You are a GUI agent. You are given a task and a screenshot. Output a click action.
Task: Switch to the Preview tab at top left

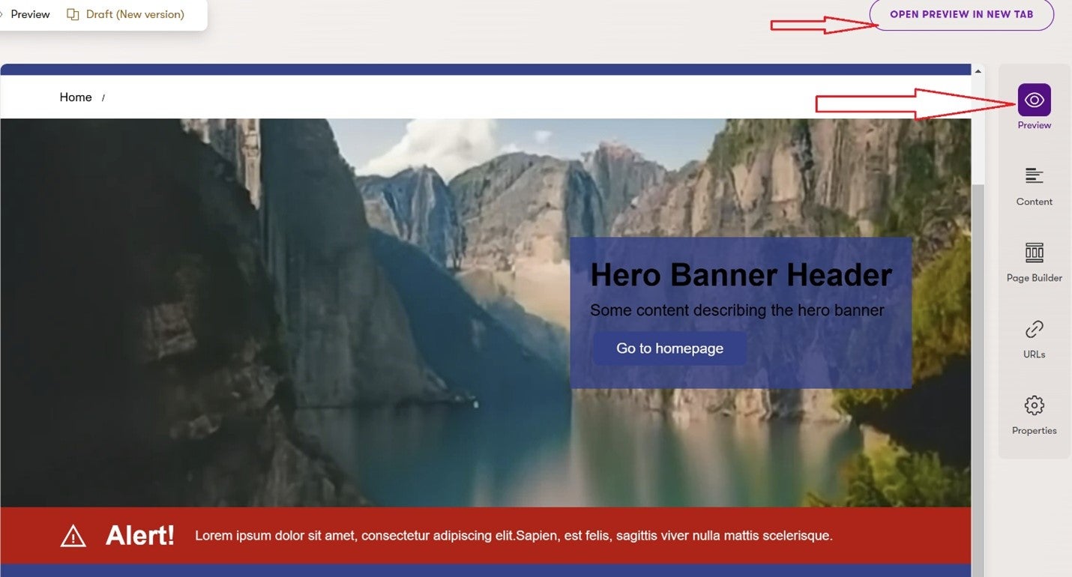click(x=30, y=14)
